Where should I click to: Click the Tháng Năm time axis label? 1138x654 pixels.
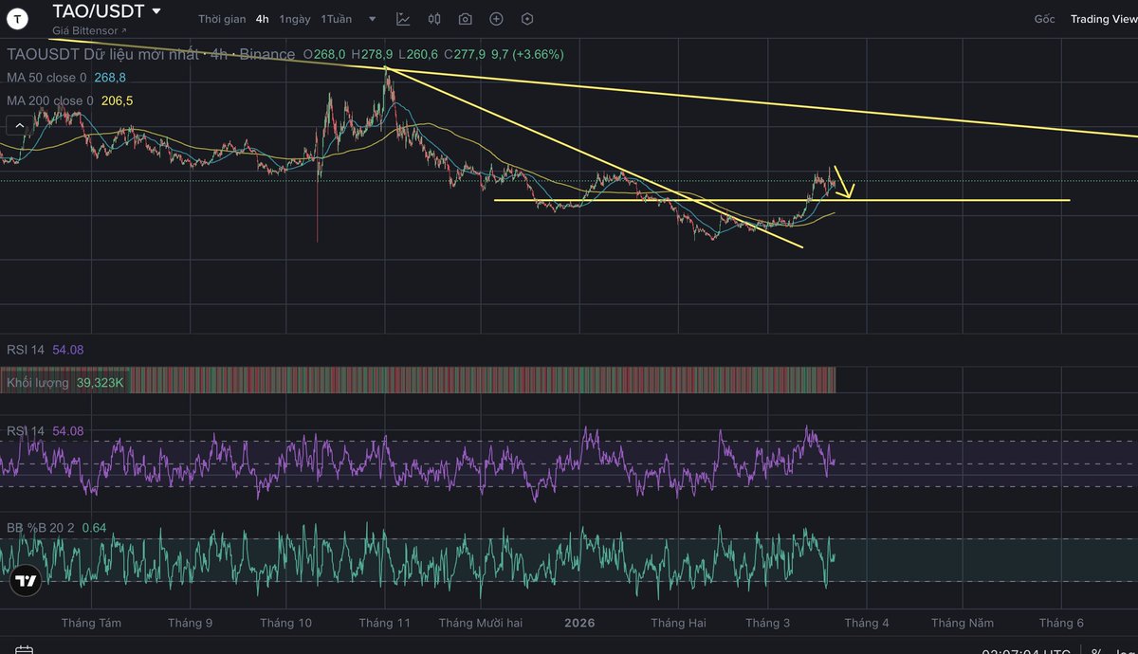coord(963,623)
